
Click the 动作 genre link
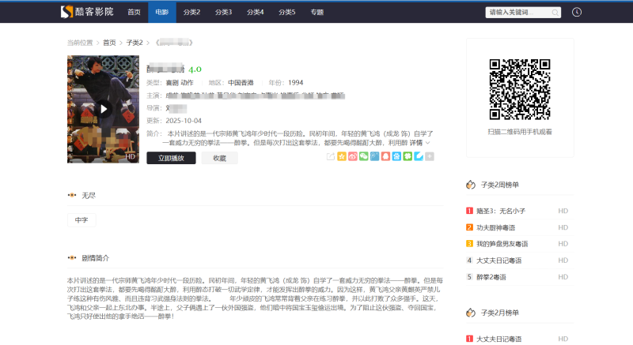[x=187, y=83]
